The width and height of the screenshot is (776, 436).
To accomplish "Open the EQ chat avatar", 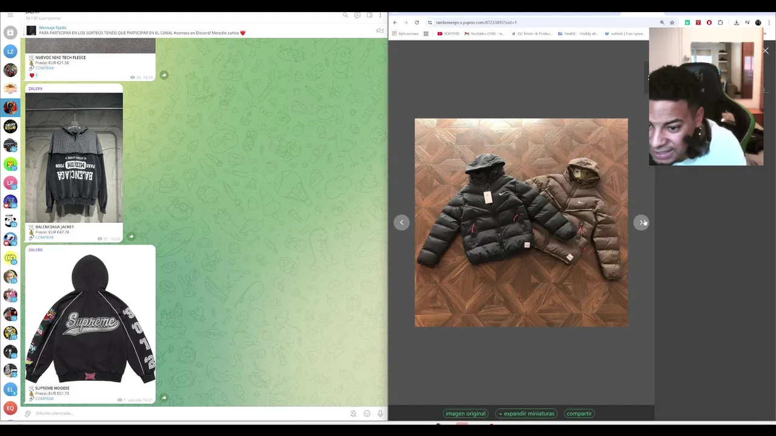I will pos(10,408).
